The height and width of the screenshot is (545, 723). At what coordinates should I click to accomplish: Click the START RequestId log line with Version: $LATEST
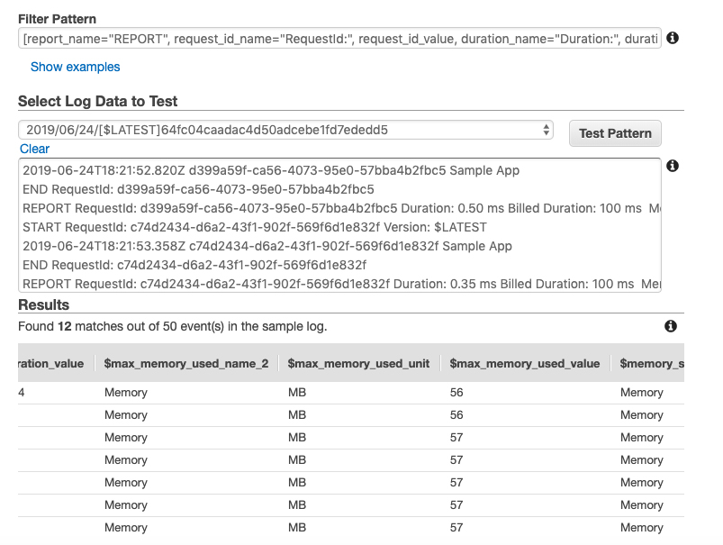(255, 228)
